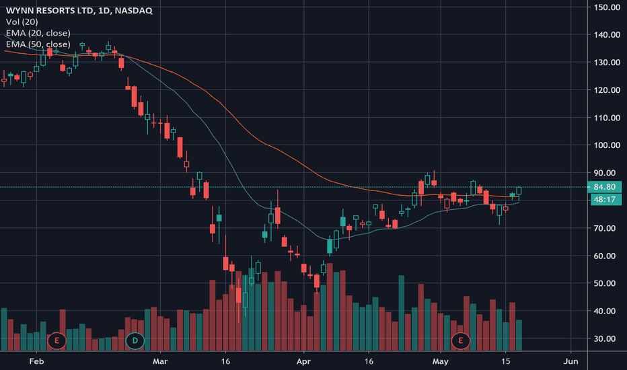Viewport: 627px width, 370px height.
Task: Click the 100.00 price axis label
Action: coord(607,145)
